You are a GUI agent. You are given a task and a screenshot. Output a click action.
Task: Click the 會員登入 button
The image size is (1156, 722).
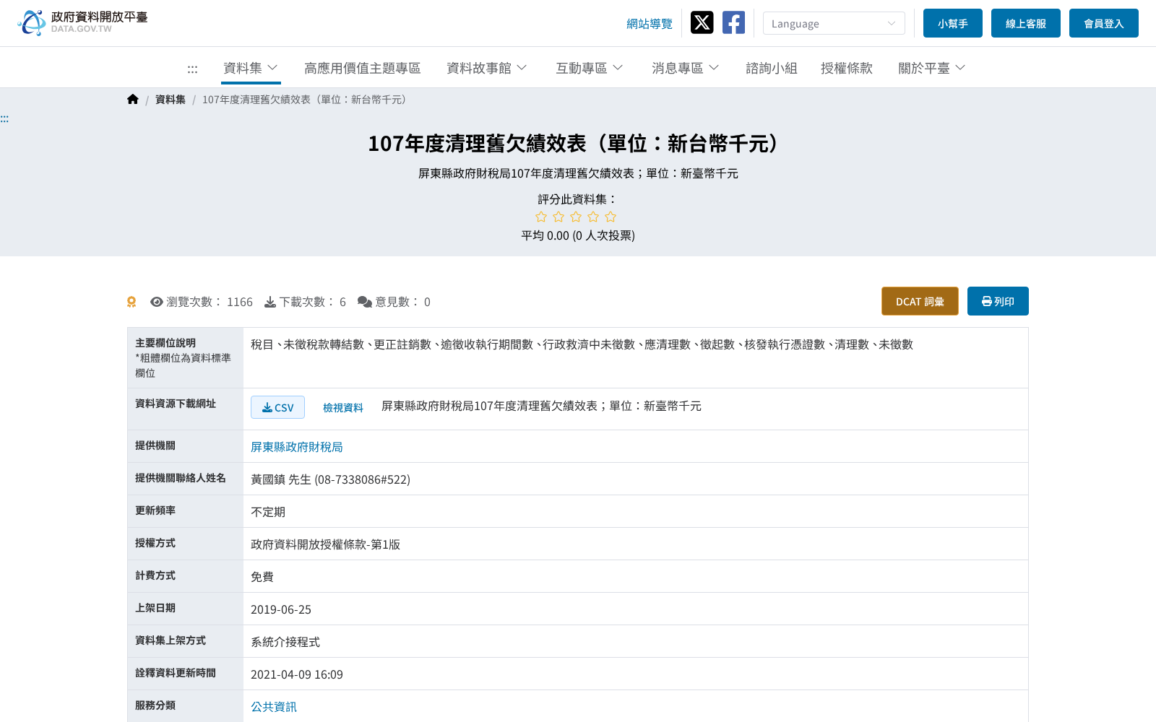pyautogui.click(x=1104, y=23)
